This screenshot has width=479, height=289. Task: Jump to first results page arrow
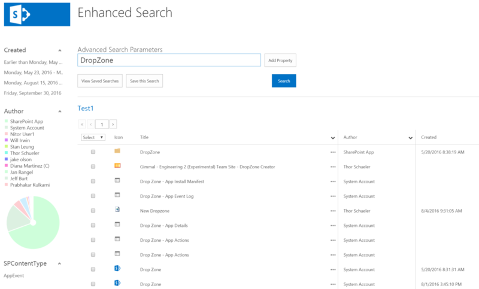82,124
